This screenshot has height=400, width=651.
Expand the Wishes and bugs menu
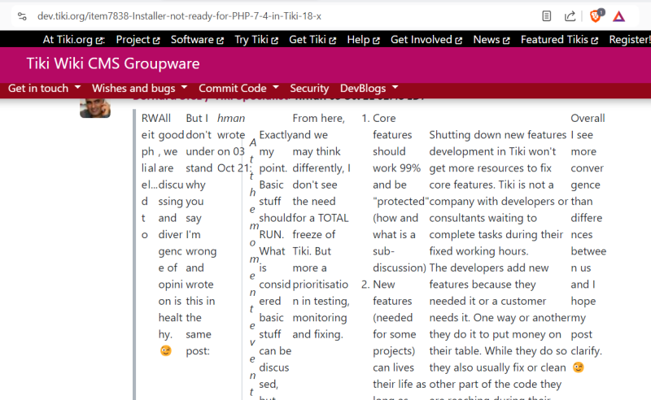pos(139,89)
